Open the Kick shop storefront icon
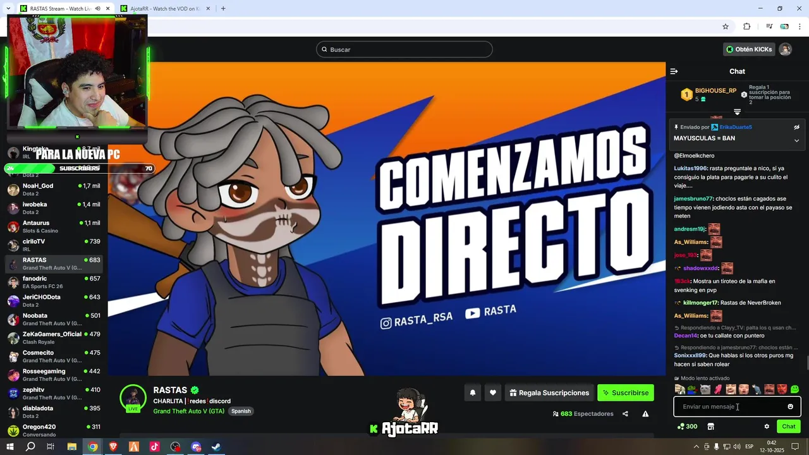 710,427
